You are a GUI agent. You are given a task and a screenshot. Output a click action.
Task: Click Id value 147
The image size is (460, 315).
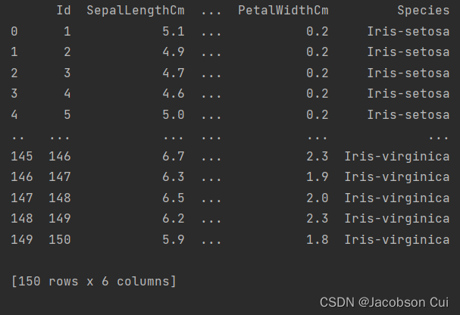click(60, 177)
